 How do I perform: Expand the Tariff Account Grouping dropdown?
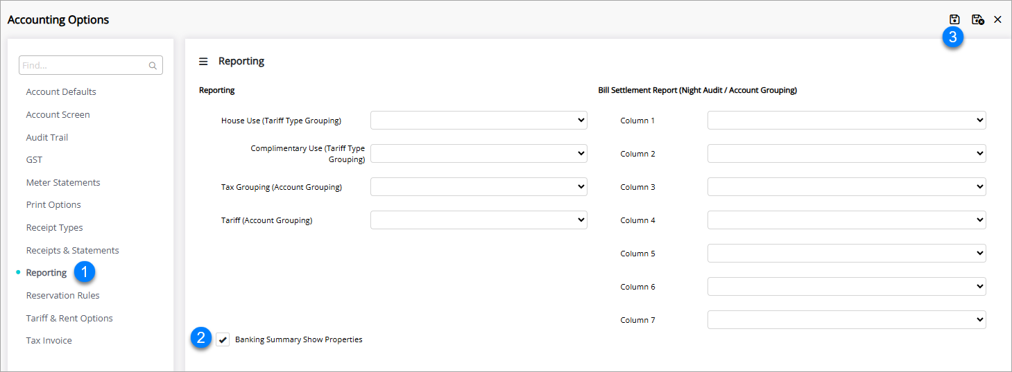(479, 220)
